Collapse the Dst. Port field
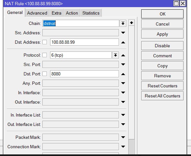The image size is (191, 156). coord(123,74)
